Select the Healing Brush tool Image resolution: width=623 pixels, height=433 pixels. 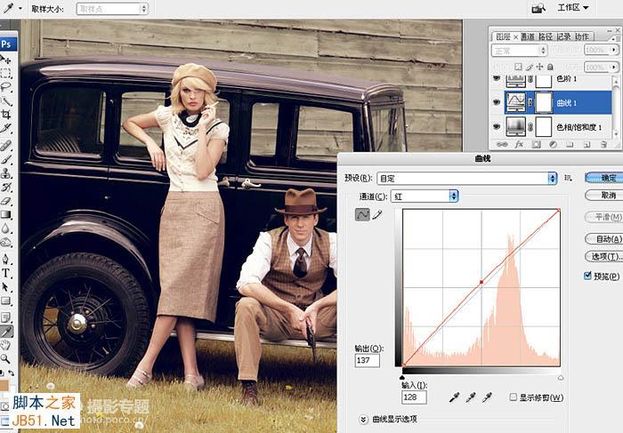[x=6, y=146]
